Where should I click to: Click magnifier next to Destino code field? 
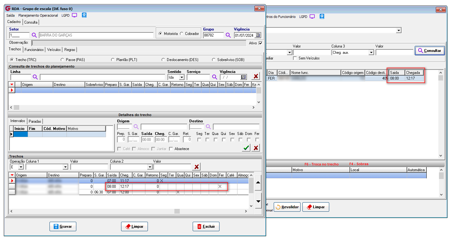(208, 127)
